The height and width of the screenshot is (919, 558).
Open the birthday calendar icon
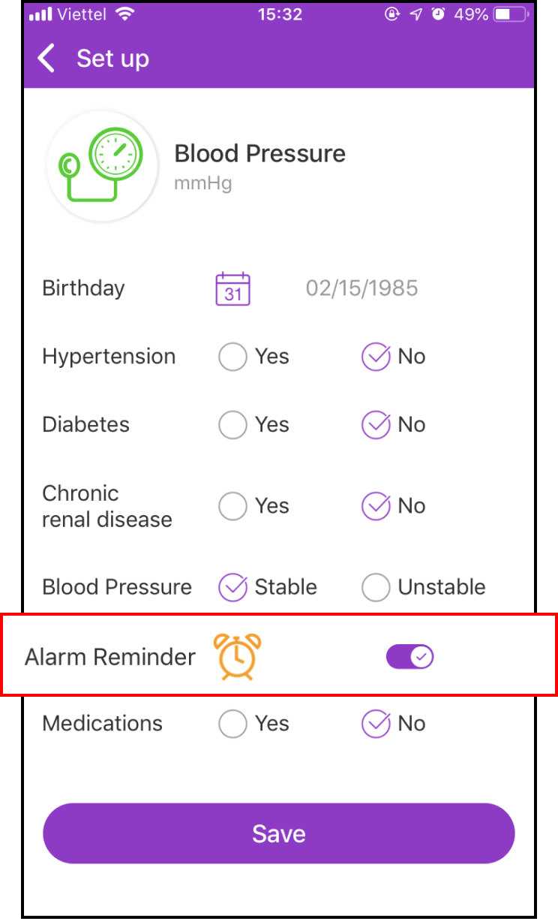coord(232,288)
